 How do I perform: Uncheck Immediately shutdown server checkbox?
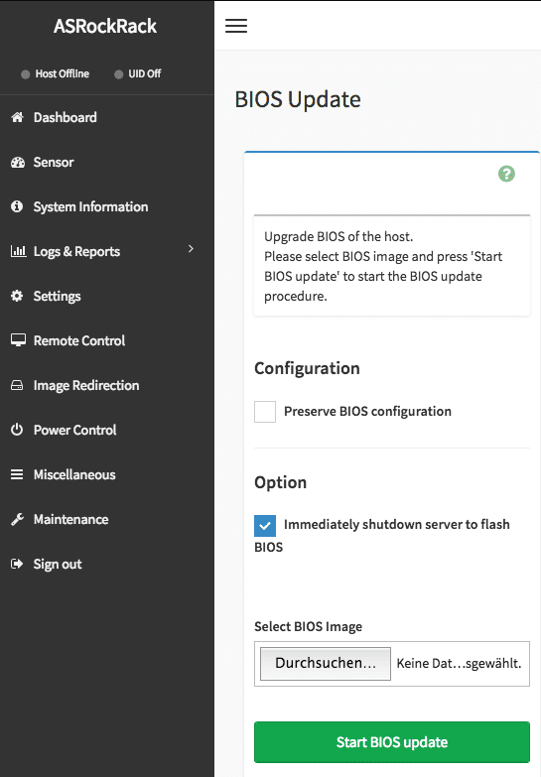(x=265, y=526)
